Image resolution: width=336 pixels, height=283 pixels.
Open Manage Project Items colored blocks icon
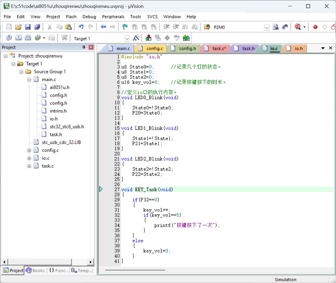(x=148, y=38)
